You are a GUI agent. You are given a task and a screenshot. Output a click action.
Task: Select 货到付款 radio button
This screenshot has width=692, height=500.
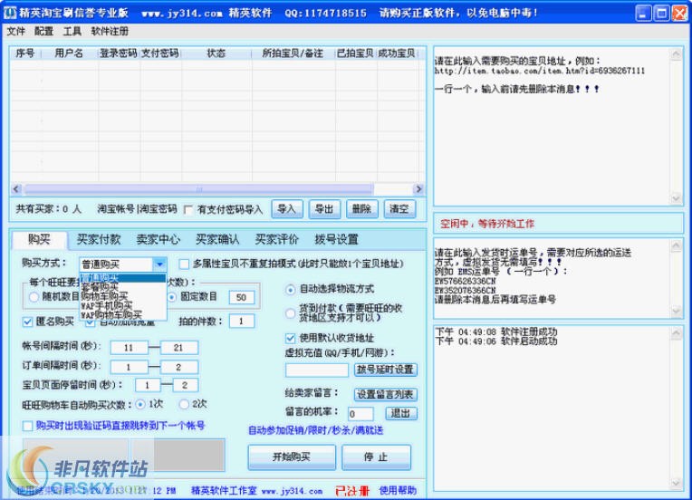click(x=290, y=313)
